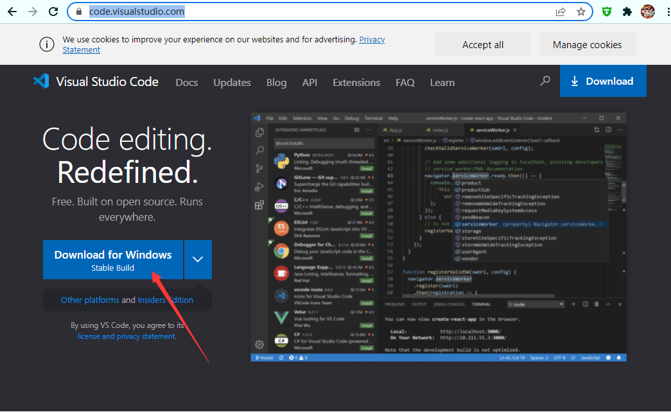Select the serviceWorker.js editor tab
This screenshot has height=412, width=671.
(x=492, y=130)
